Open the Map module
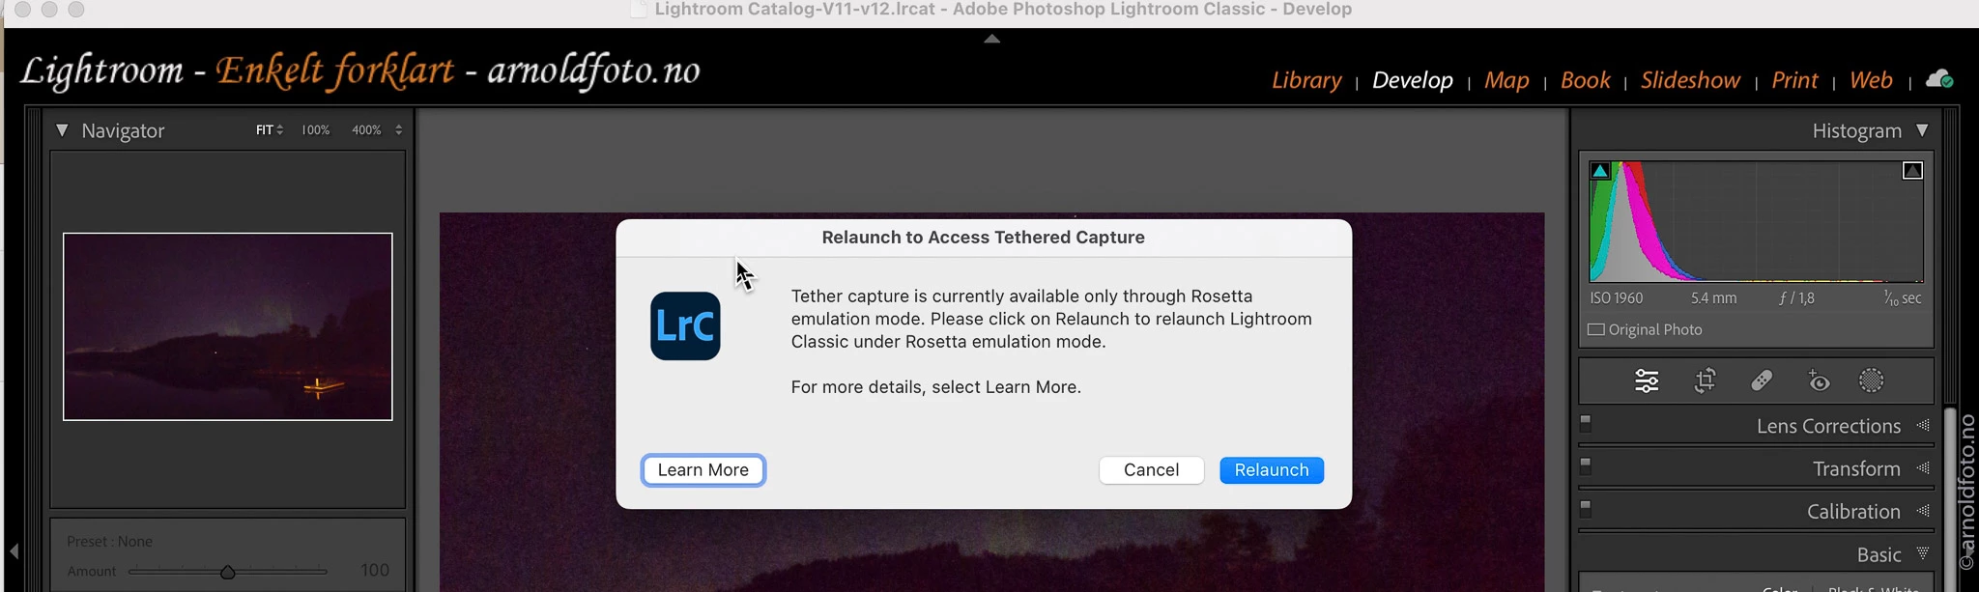 [x=1506, y=80]
